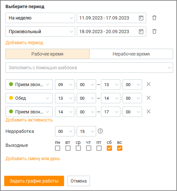Change Обед start hour 13 dropdown
Screen dimensions: 177x191
point(65,98)
